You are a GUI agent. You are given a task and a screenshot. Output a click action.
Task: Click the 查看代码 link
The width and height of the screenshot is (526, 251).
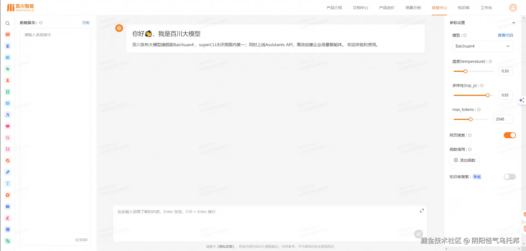(x=505, y=35)
